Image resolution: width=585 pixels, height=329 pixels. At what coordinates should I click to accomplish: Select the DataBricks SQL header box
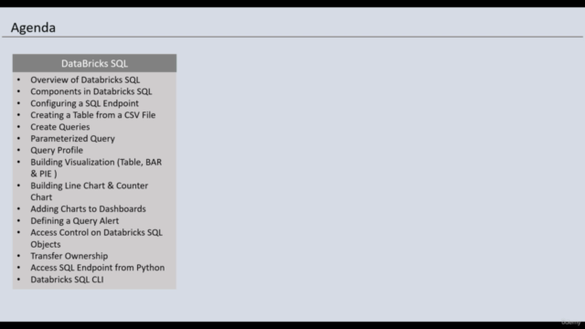(94, 63)
